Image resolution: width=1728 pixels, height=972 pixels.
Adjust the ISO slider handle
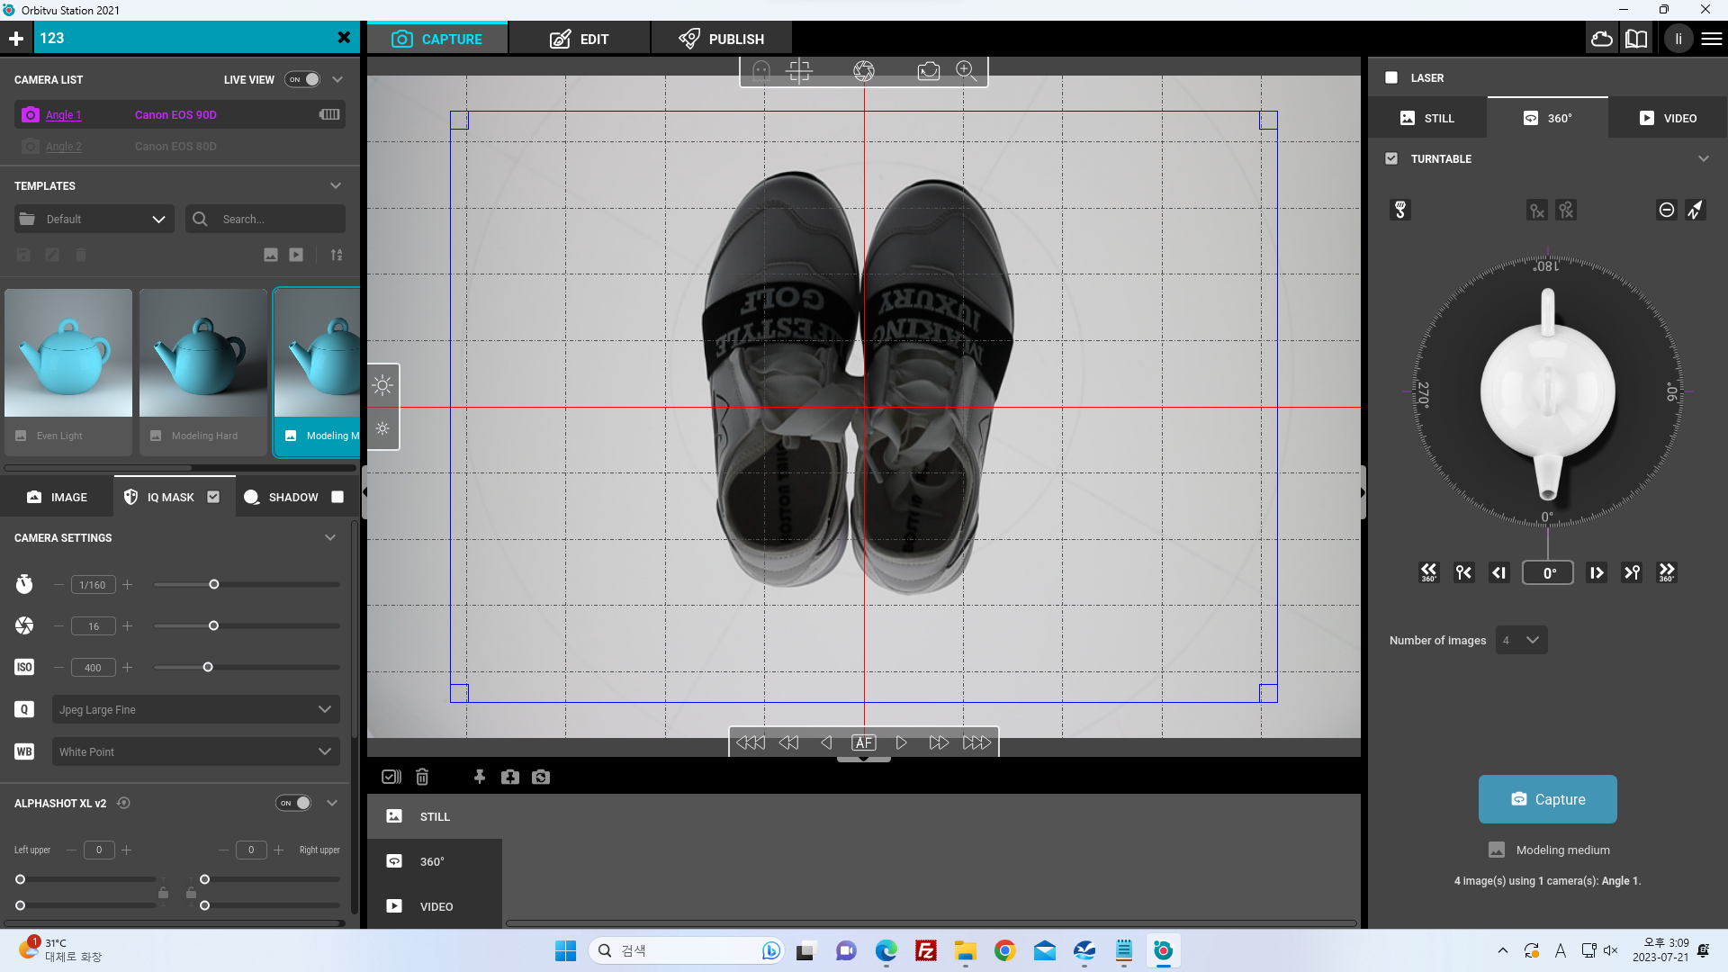click(208, 667)
